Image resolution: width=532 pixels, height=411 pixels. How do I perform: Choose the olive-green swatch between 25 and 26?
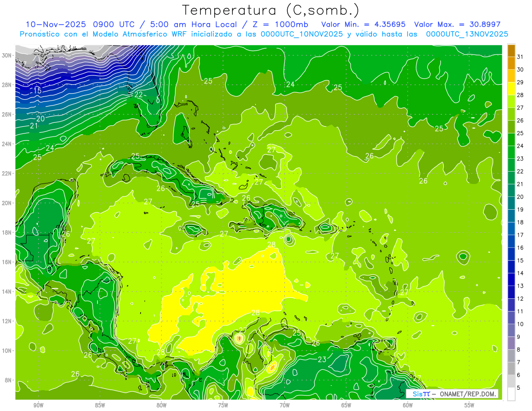(511, 126)
